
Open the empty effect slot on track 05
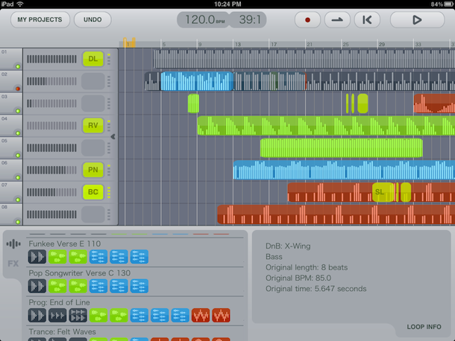click(x=92, y=147)
